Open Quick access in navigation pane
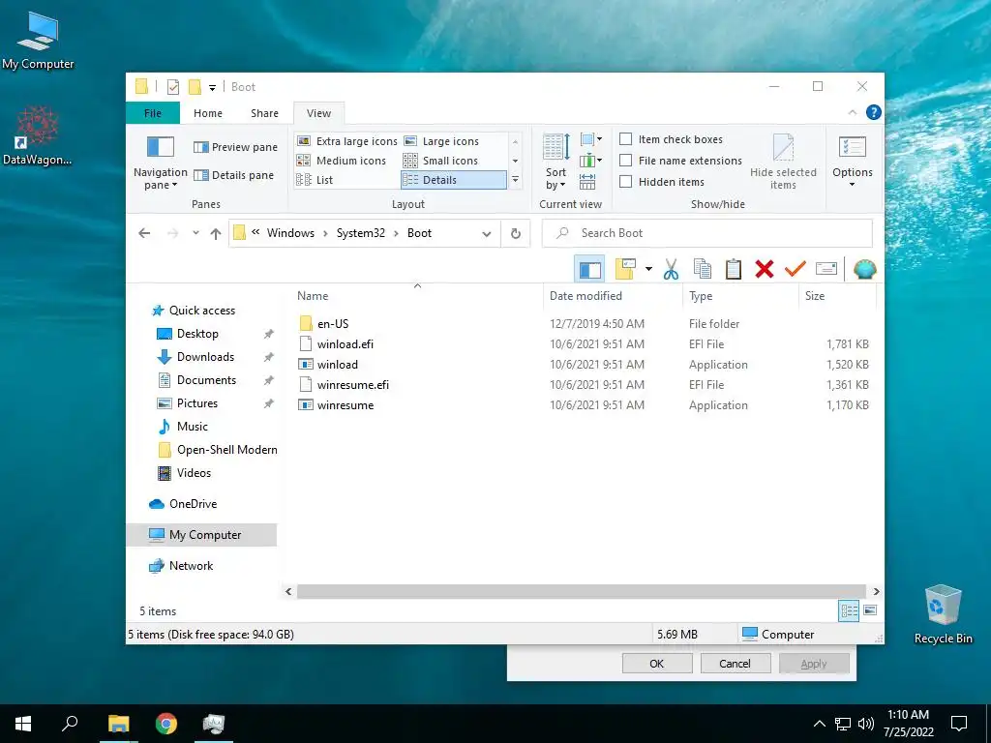This screenshot has height=743, width=991. coord(201,311)
